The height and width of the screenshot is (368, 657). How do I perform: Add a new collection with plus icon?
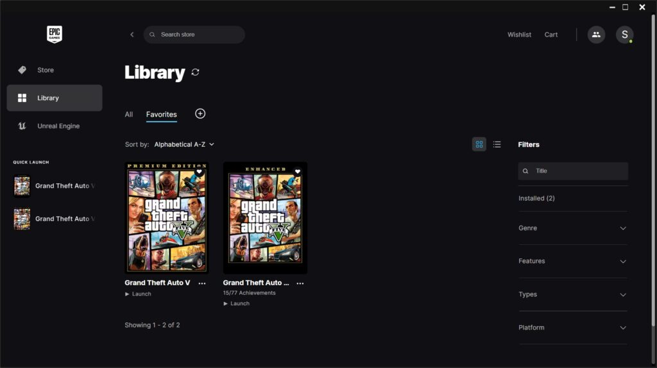point(200,114)
